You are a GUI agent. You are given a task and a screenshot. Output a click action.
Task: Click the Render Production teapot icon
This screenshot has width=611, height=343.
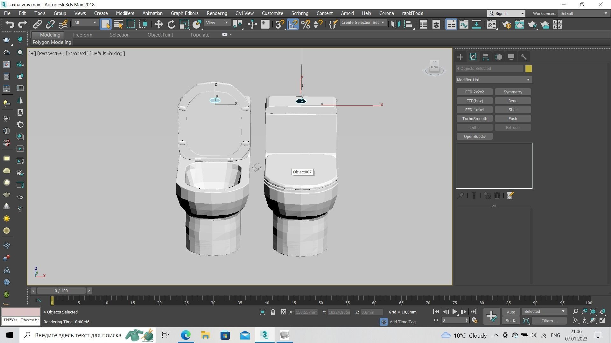click(532, 24)
